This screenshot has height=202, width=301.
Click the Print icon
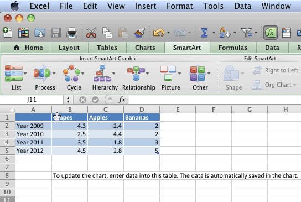72,33
